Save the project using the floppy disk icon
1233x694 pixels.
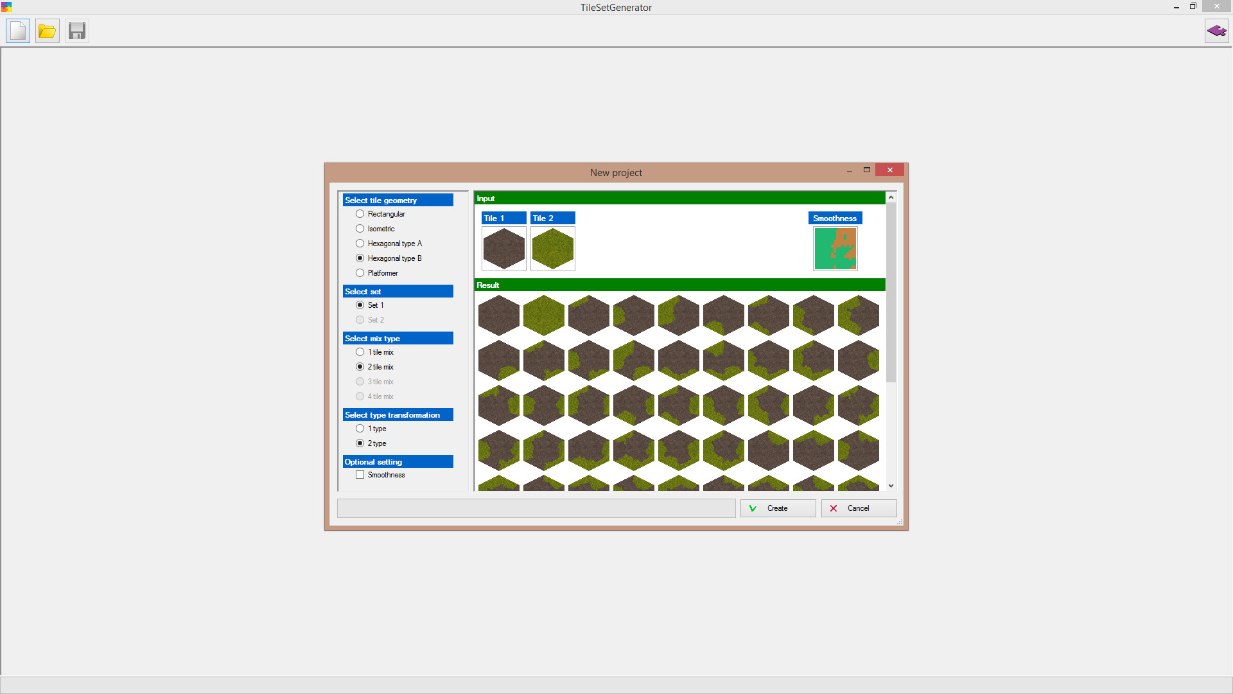[x=76, y=30]
